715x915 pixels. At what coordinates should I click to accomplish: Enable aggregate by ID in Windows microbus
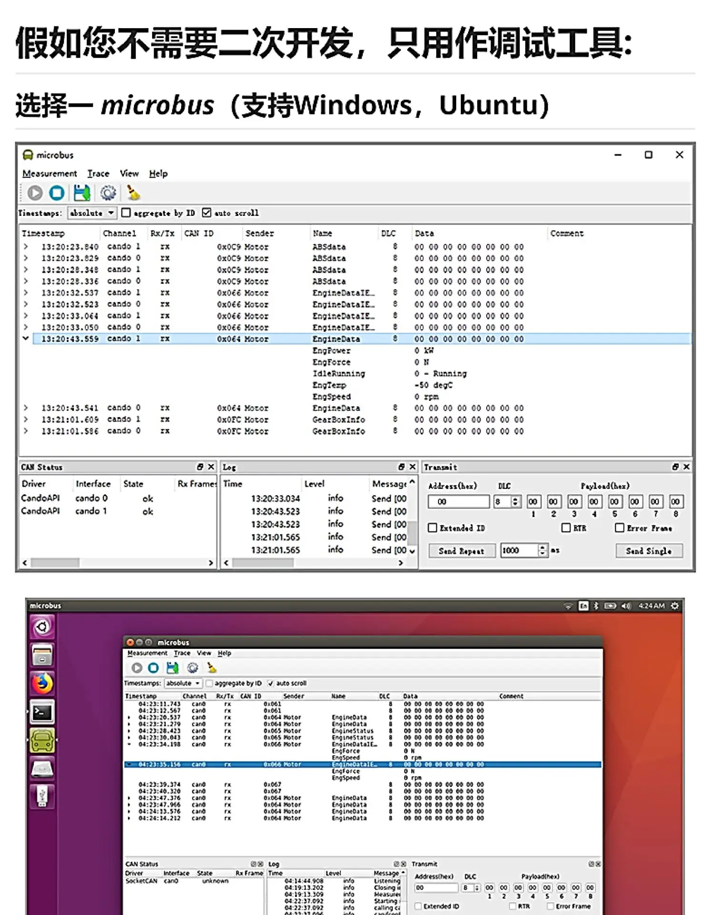126,213
